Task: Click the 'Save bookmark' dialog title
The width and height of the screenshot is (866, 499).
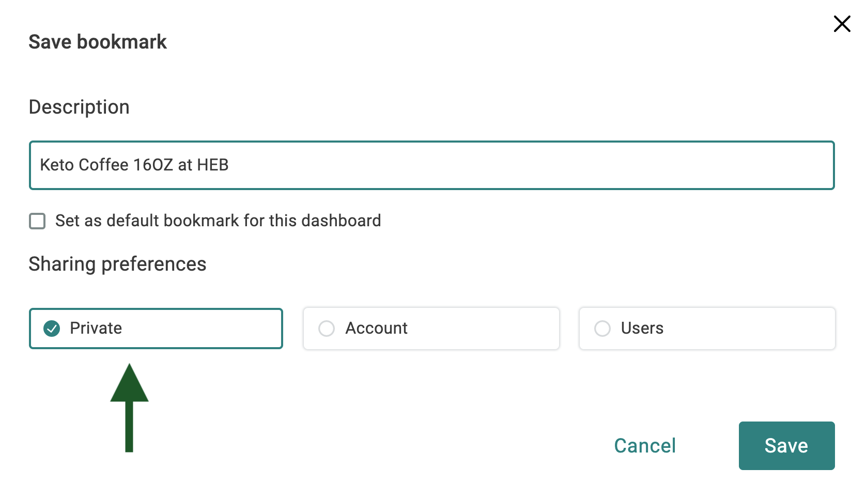Action: click(x=98, y=42)
